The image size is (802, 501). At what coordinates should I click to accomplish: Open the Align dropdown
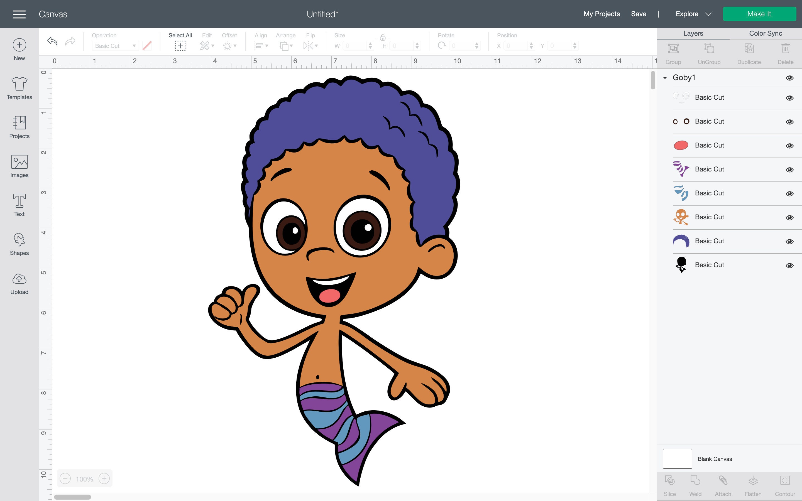tap(261, 46)
